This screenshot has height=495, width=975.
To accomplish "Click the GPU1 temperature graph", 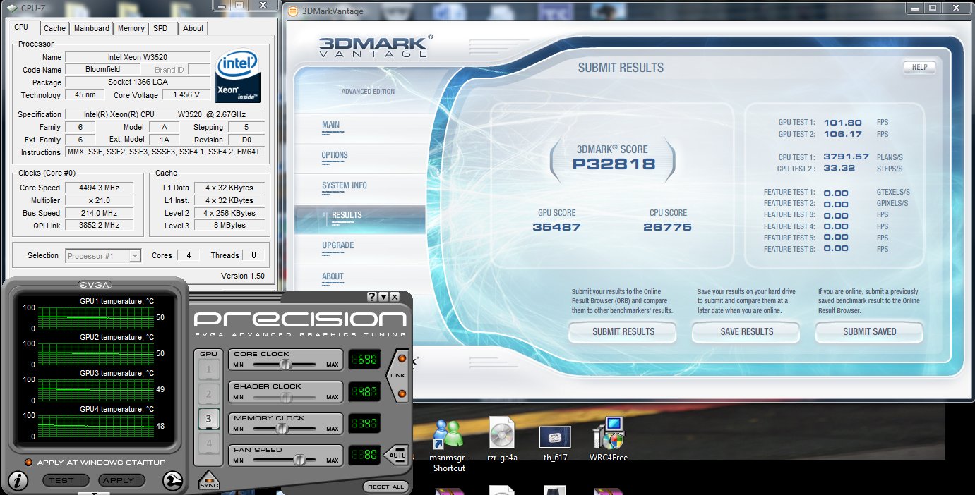I will click(95, 318).
